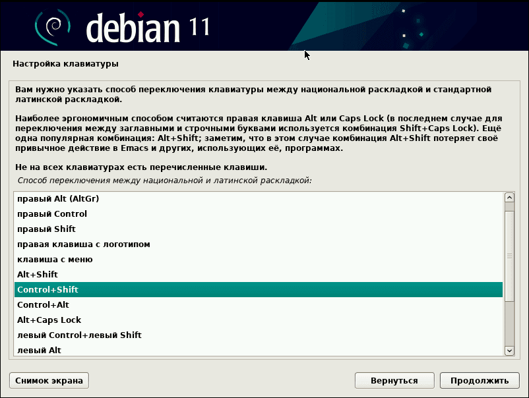Select "клавиша с меню" list row
The image size is (529, 398).
[x=259, y=260]
